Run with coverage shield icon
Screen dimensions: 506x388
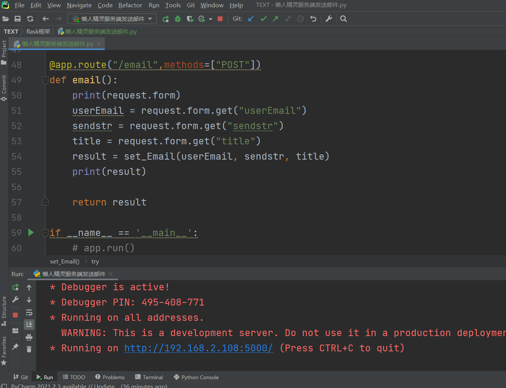point(190,19)
